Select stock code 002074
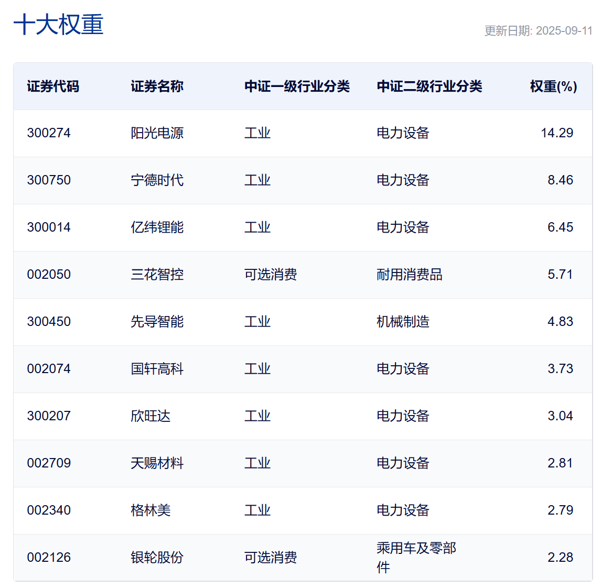The width and height of the screenshot is (601, 588). tap(49, 369)
